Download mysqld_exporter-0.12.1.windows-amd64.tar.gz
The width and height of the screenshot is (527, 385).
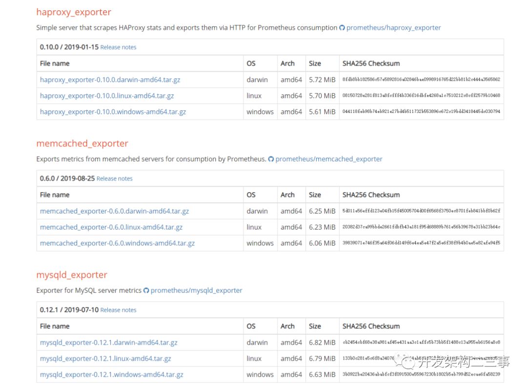(x=111, y=375)
